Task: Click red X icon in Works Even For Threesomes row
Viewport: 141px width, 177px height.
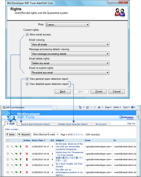Action: point(27,154)
